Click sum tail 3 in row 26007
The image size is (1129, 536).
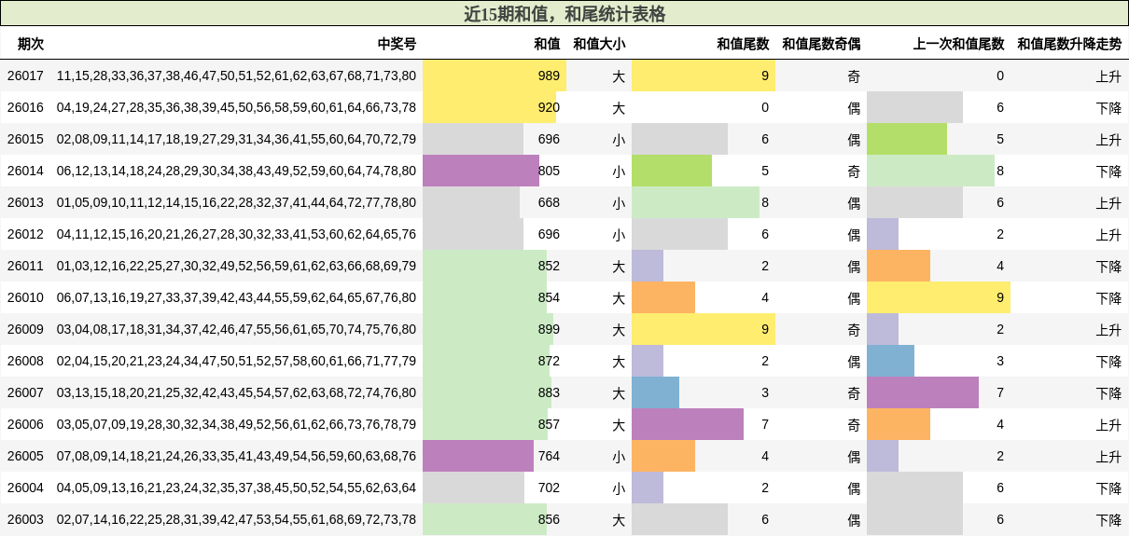coord(765,392)
